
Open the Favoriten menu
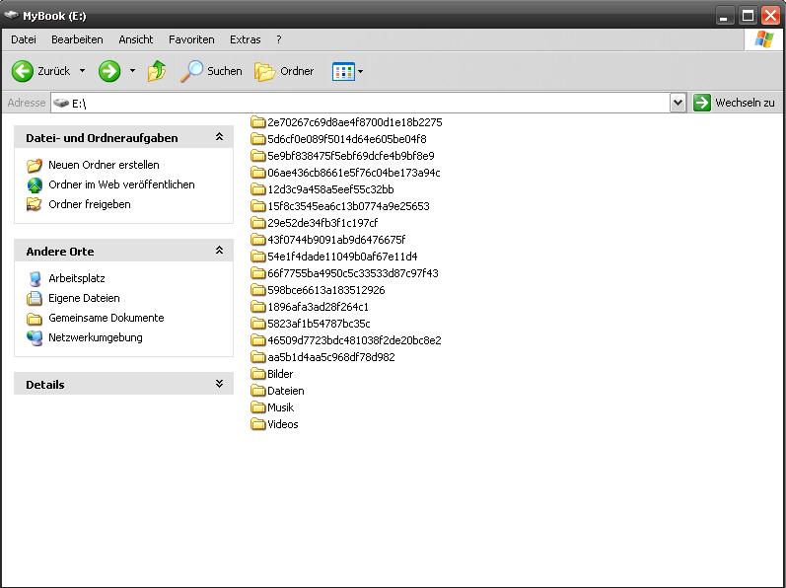[x=191, y=39]
